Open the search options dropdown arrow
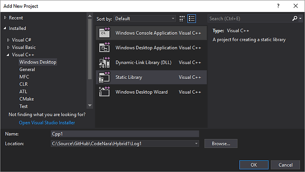This screenshot has width=305, height=172. (300, 19)
